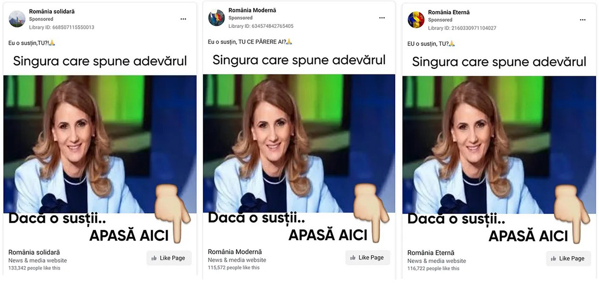Click ad image in România solidară post

100,145
